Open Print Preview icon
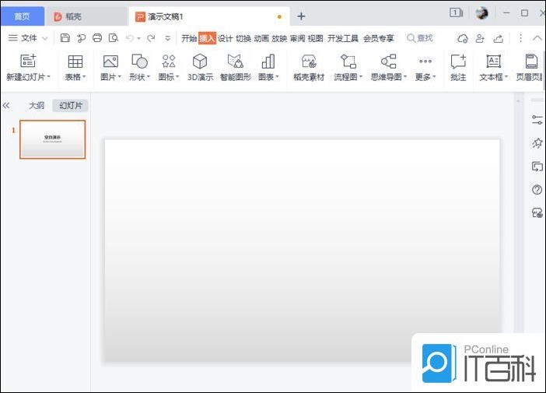Viewport: 546px width, 393px height. (x=114, y=38)
